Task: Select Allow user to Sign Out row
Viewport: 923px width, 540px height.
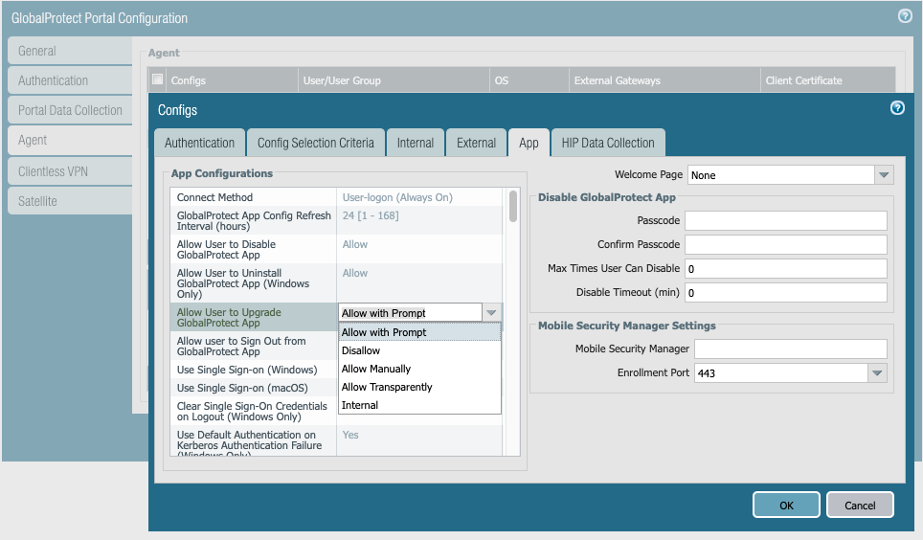Action: 255,346
